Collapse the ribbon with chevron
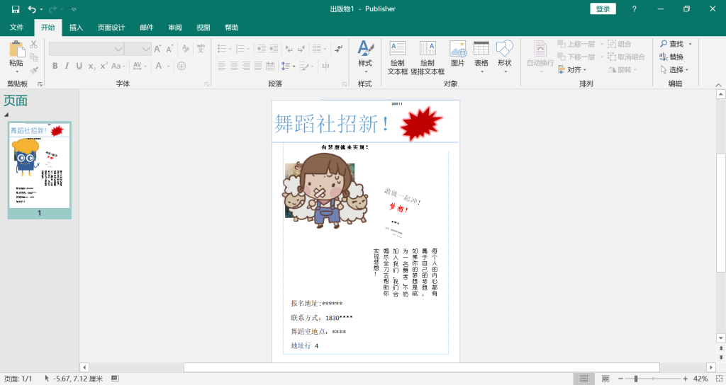Image resolution: width=726 pixels, height=385 pixels. (x=718, y=85)
